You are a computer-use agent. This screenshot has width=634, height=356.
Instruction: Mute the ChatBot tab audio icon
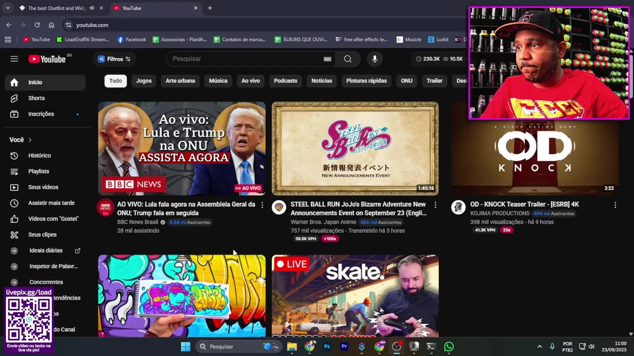pos(92,8)
